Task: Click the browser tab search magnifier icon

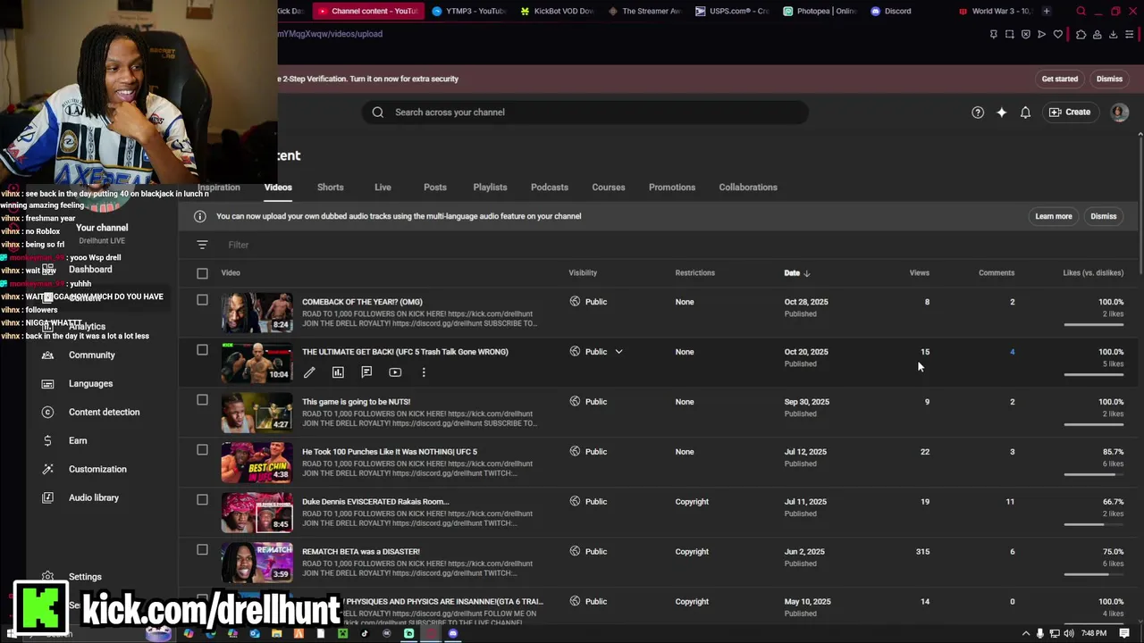Action: click(x=1081, y=12)
